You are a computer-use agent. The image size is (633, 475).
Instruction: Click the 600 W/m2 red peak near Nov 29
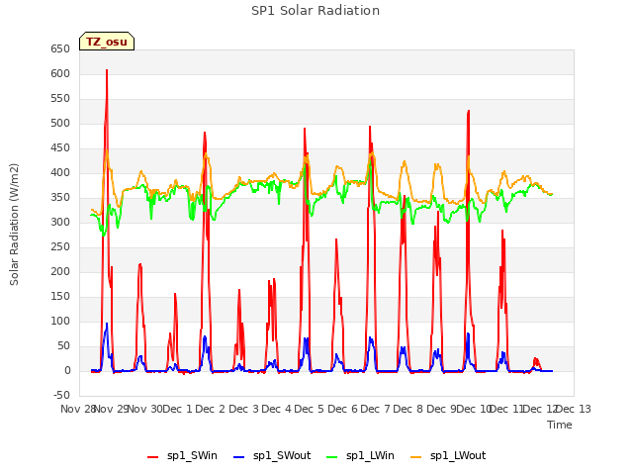107,70
